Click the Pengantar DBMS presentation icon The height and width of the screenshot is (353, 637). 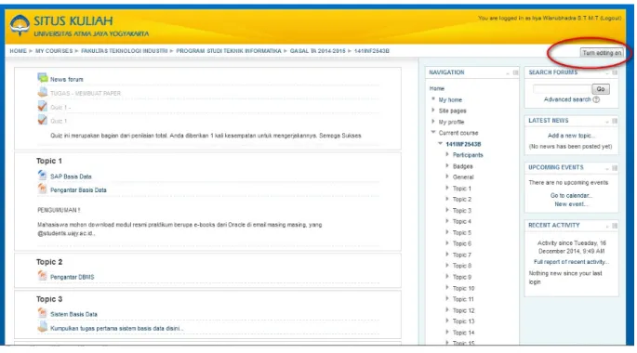coord(42,276)
